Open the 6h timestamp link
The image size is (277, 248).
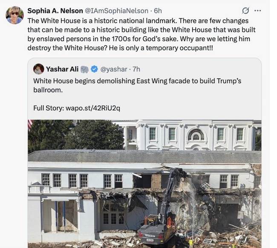[158, 11]
